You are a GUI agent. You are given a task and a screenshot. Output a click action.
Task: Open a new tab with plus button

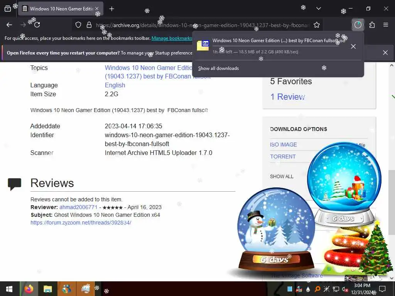[x=111, y=9]
